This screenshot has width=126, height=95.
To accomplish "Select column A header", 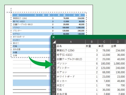I will click(71, 42).
